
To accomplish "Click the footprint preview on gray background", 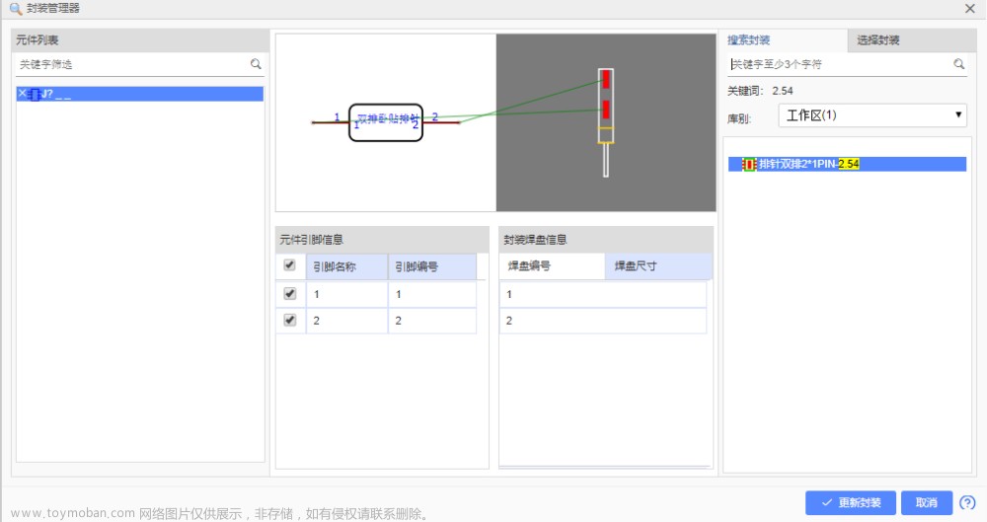I will [x=606, y=122].
